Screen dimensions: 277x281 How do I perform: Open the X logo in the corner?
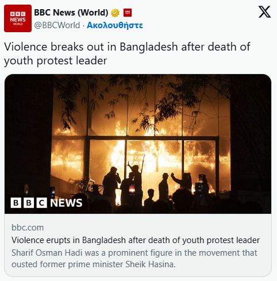click(264, 12)
